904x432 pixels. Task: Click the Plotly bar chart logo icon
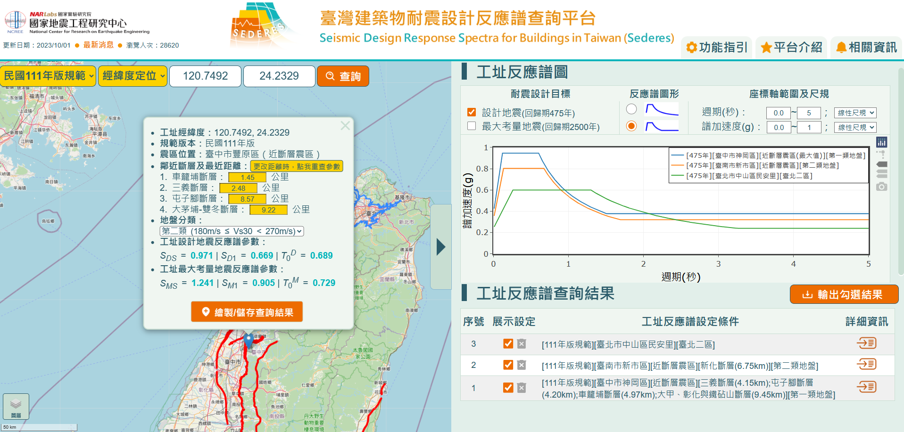point(881,142)
